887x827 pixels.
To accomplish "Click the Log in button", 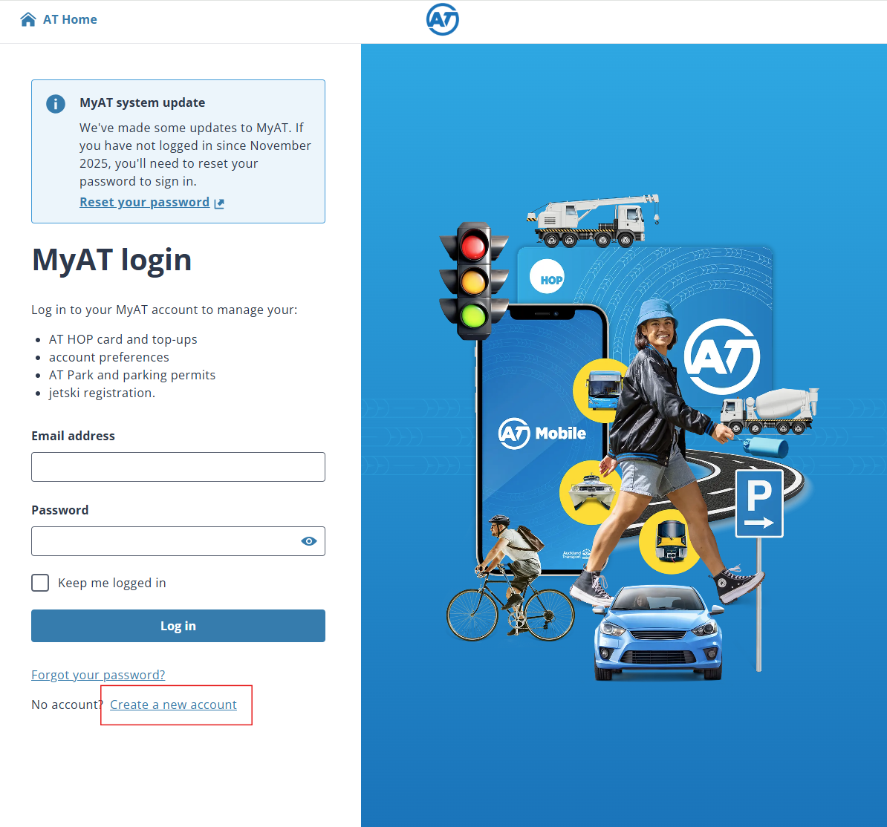I will click(178, 626).
